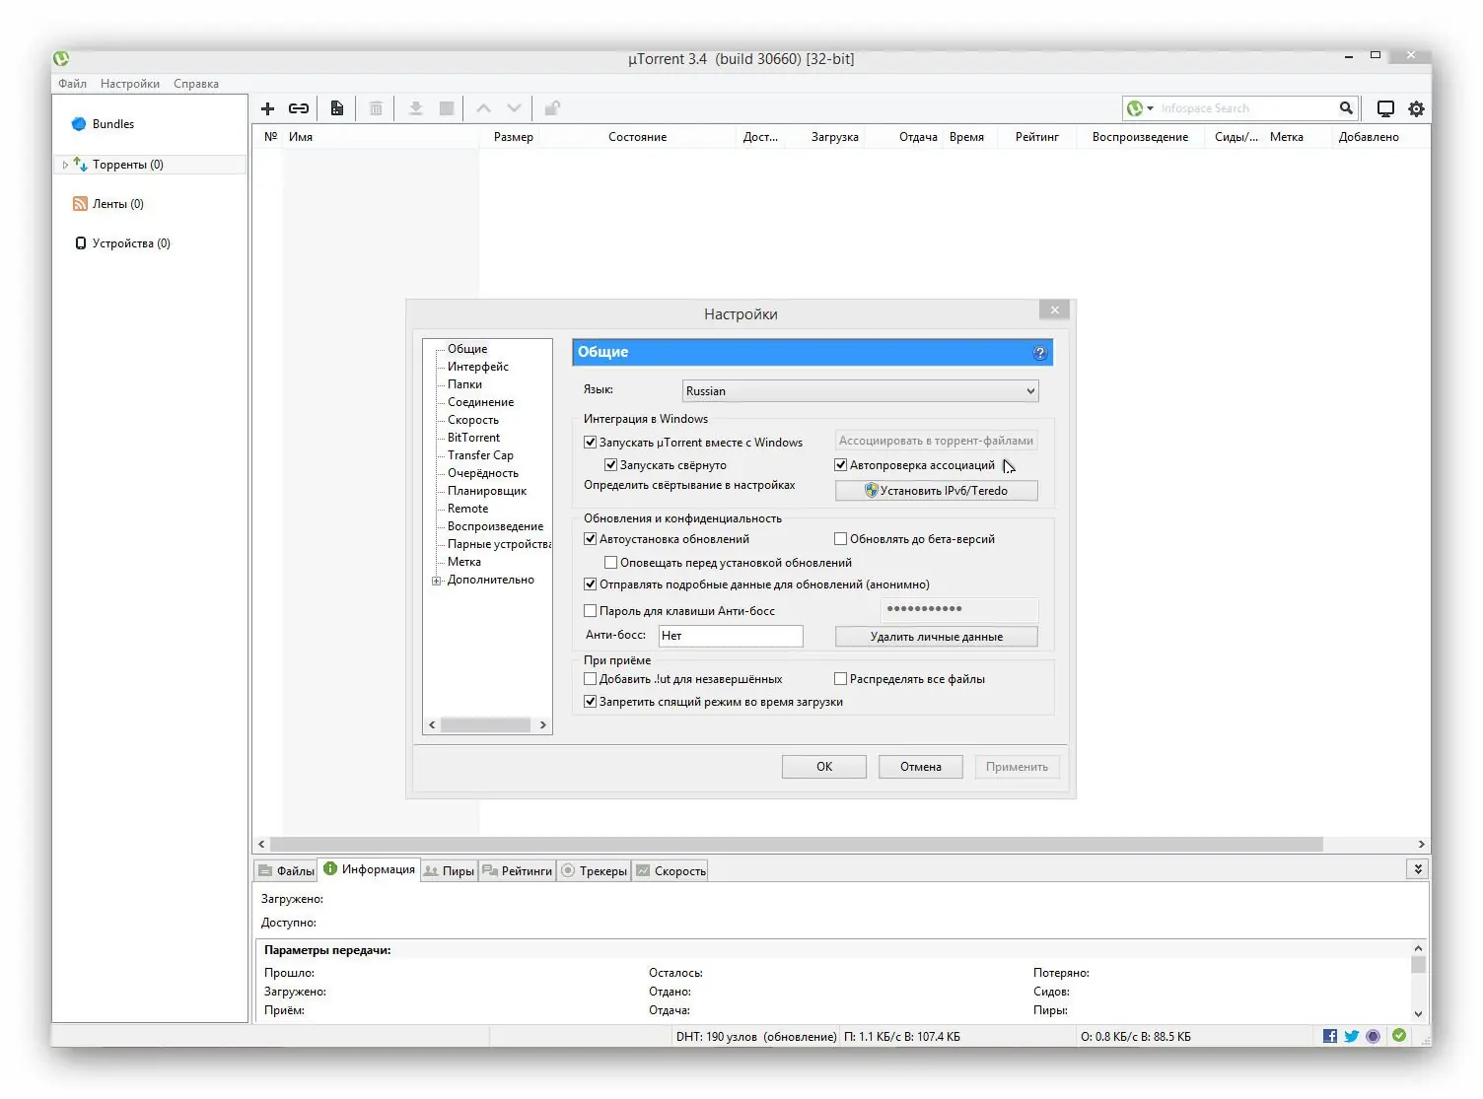1483x1099 pixels.
Task: Click 'Удалить личные данные' button
Action: 937,637
